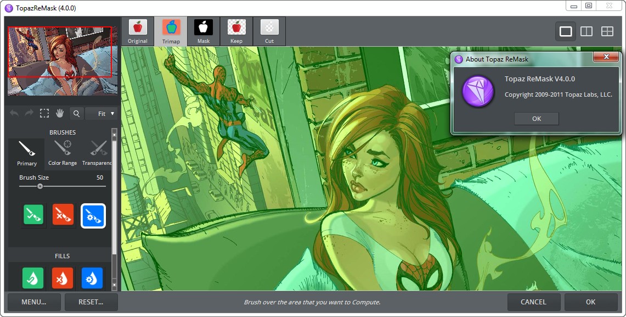
Task: Select the blue Compute brush
Action: click(93, 216)
